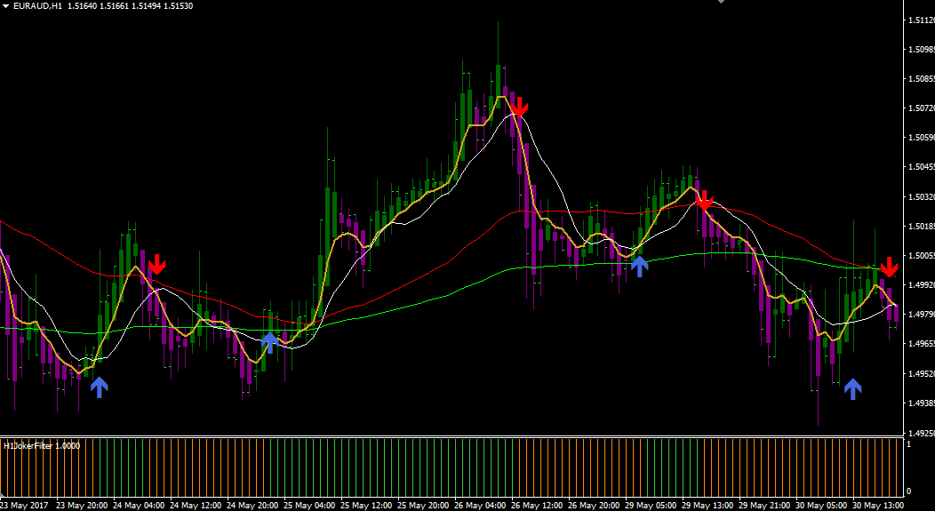The height and width of the screenshot is (511, 935).
Task: Select the blue up arrow near 24 May 20:00
Action: pos(269,341)
